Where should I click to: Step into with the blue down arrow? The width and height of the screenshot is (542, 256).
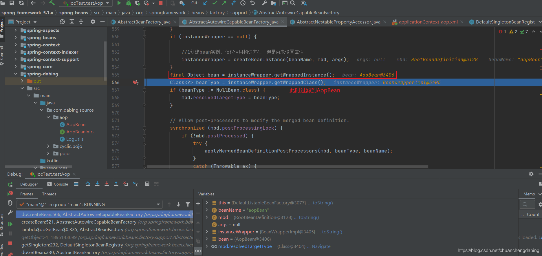pos(97,184)
